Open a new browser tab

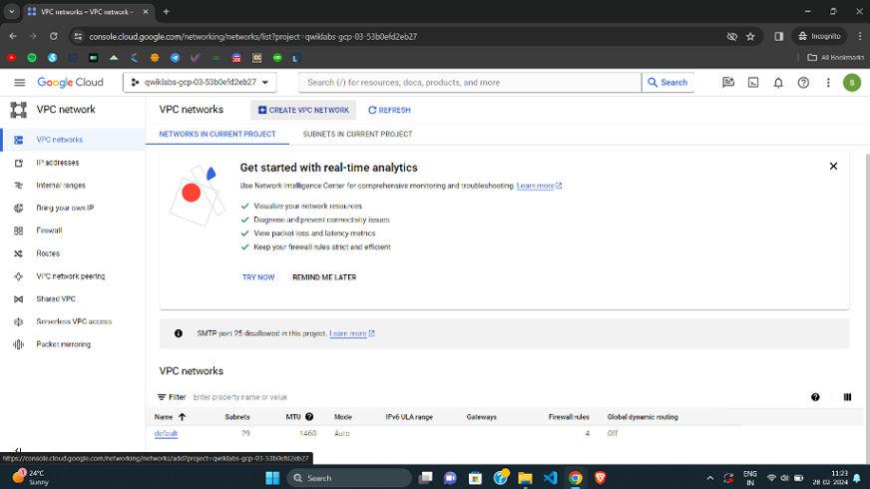(x=166, y=12)
